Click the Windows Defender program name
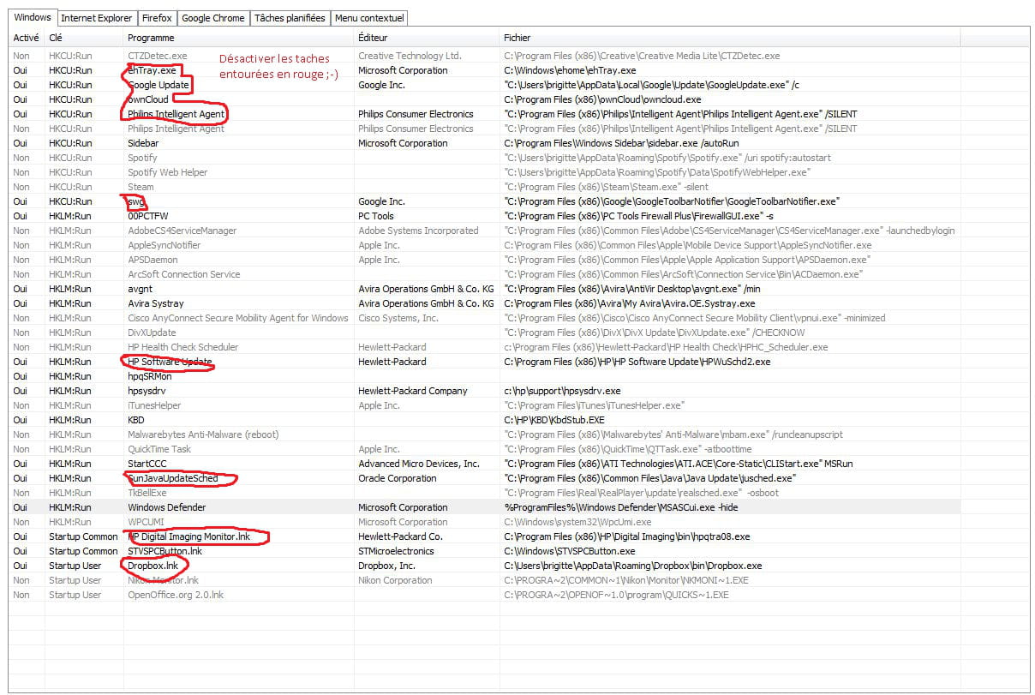 point(166,507)
